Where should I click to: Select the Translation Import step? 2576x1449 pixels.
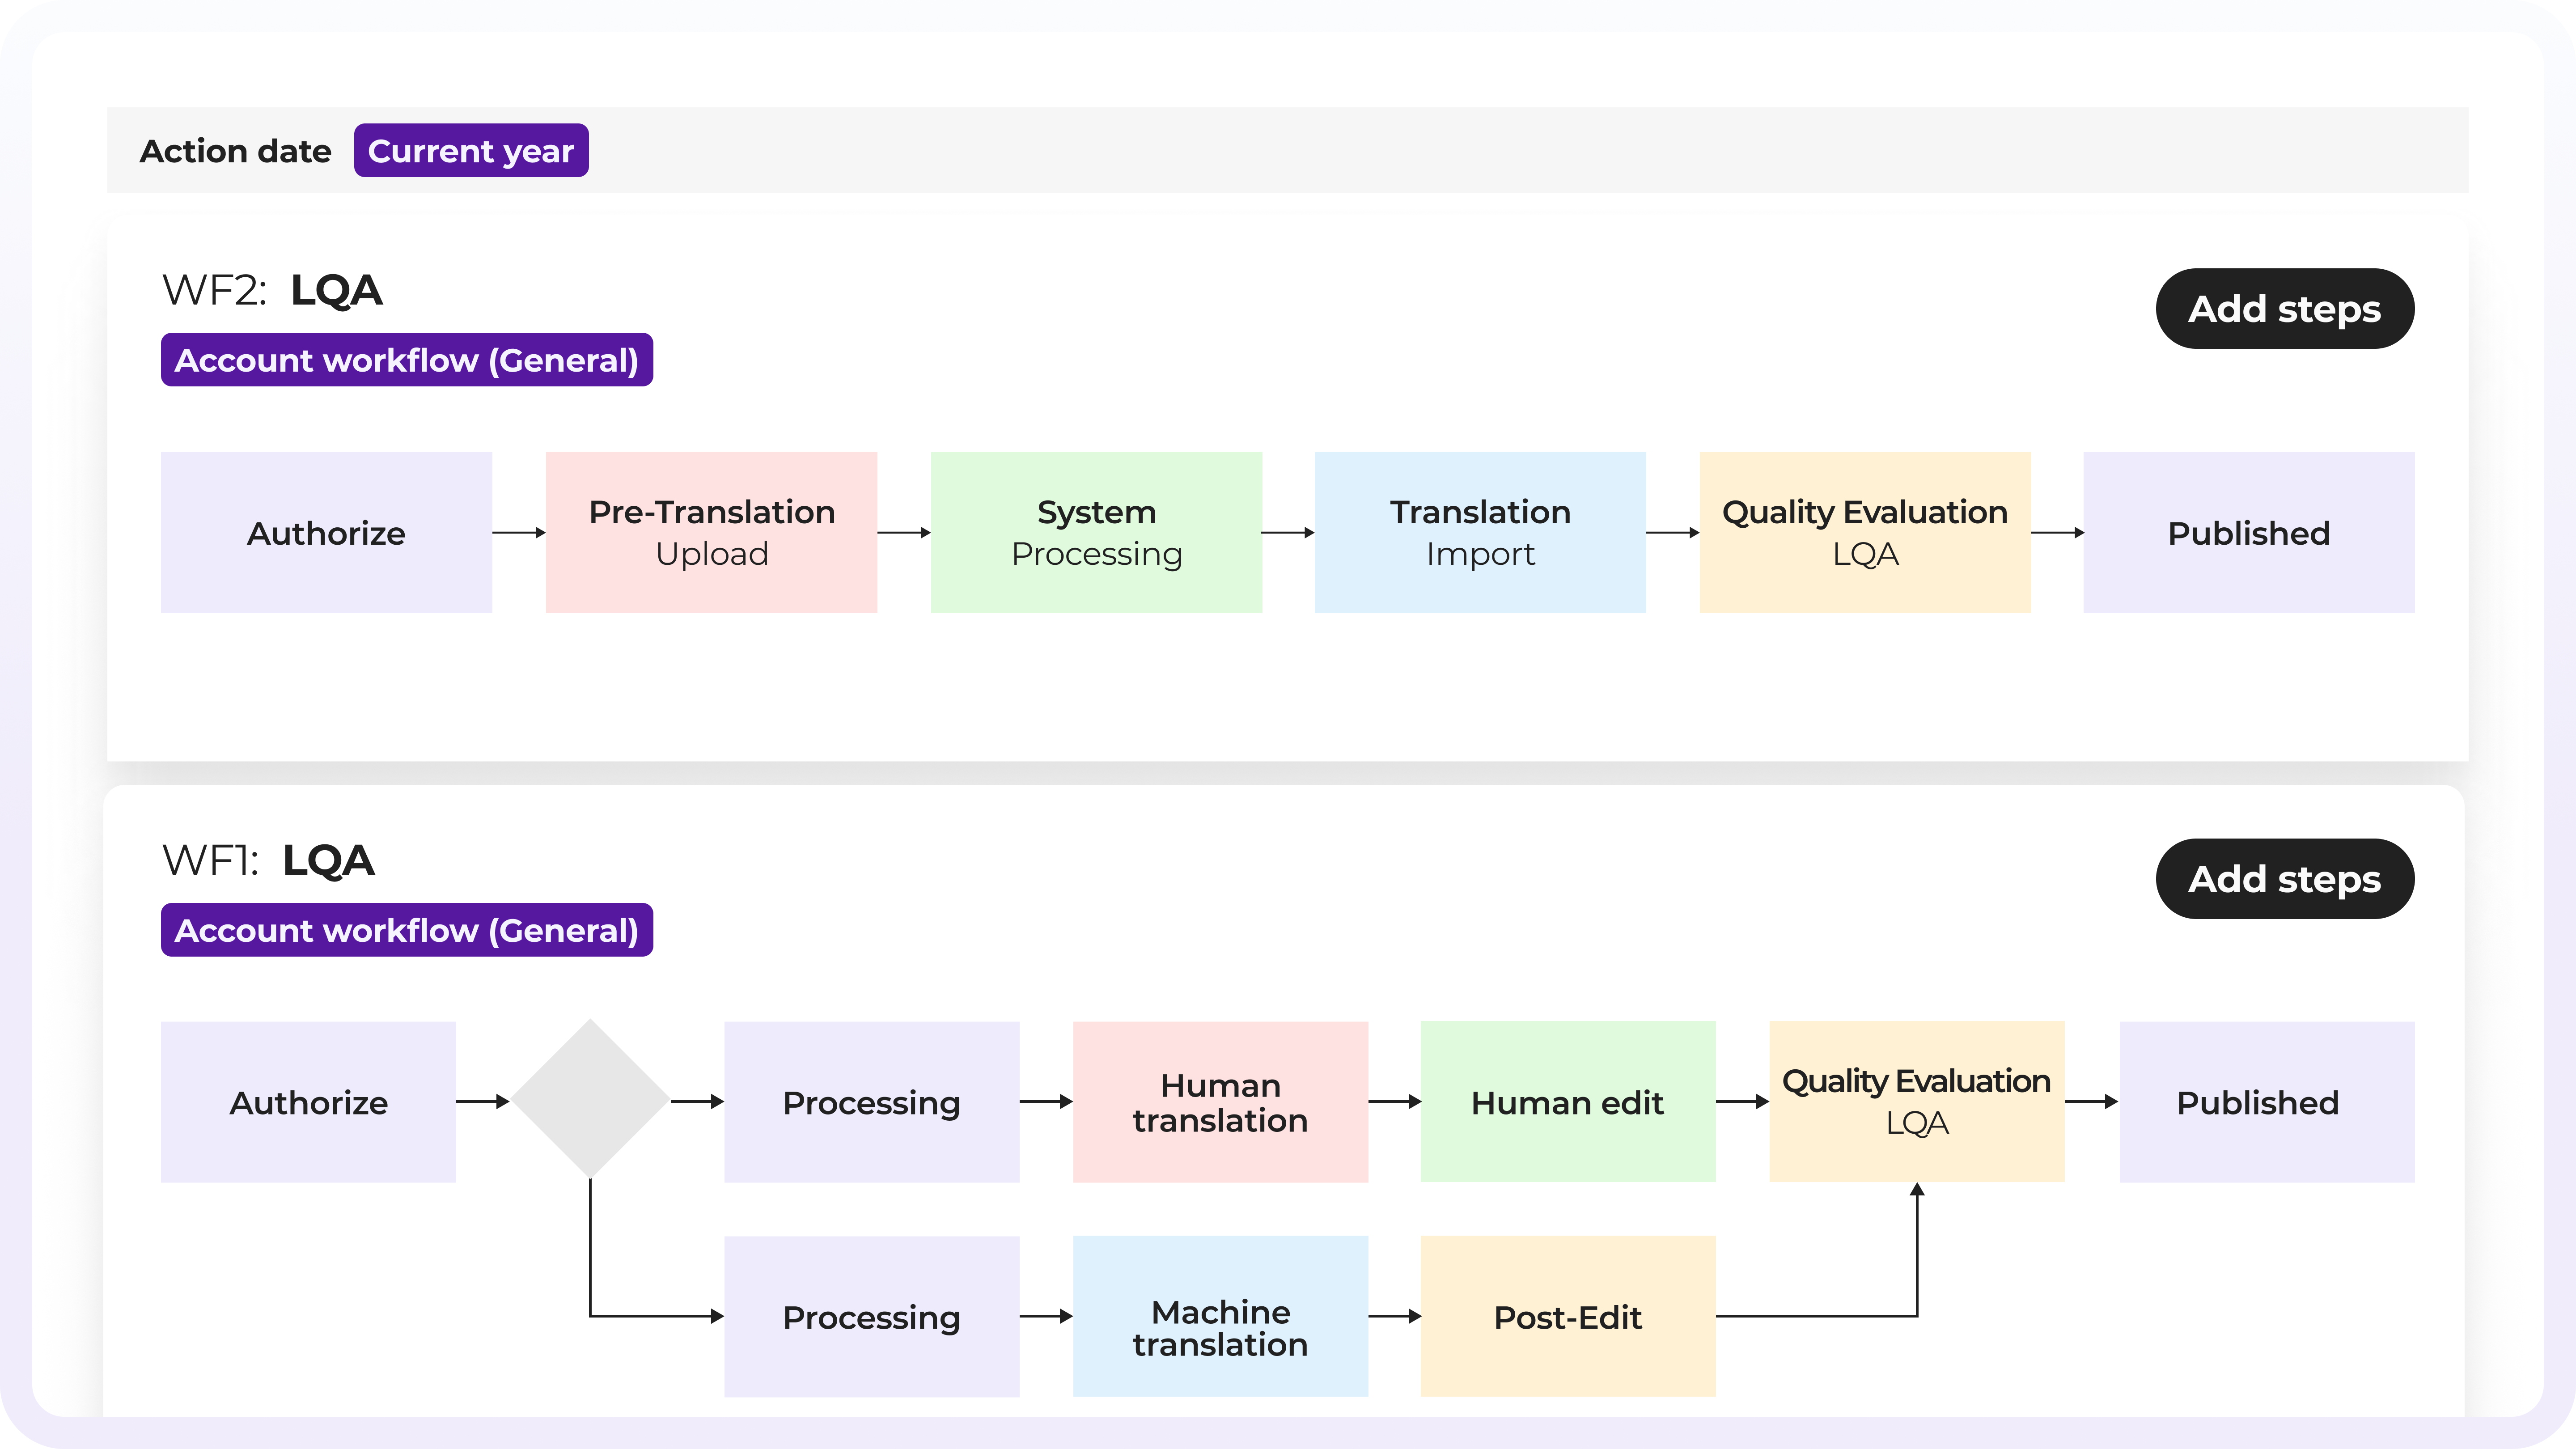point(1480,533)
